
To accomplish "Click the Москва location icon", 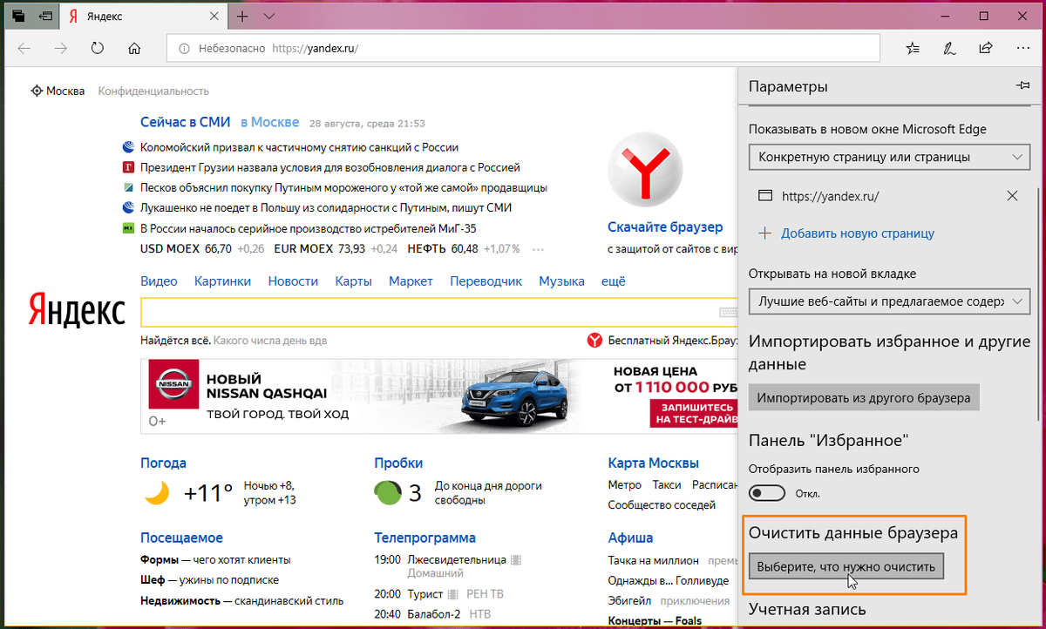I will coord(37,91).
